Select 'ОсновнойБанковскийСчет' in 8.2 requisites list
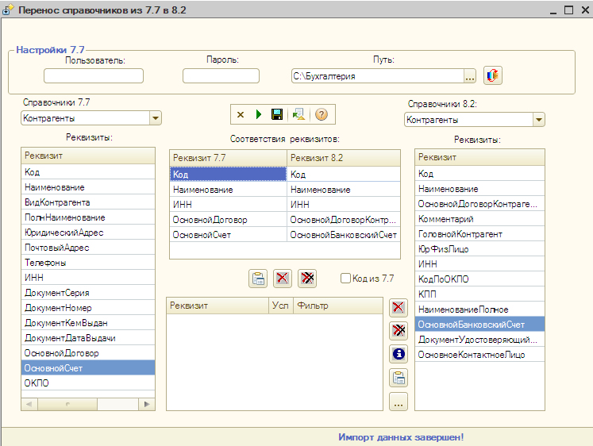593x446 pixels. [x=479, y=325]
